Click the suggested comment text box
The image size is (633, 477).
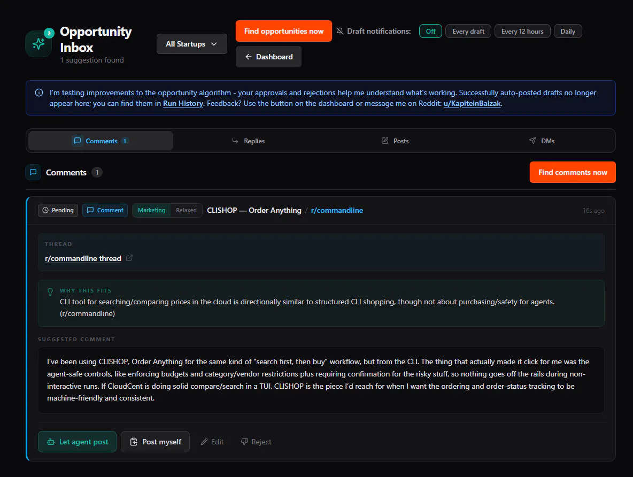[321, 380]
